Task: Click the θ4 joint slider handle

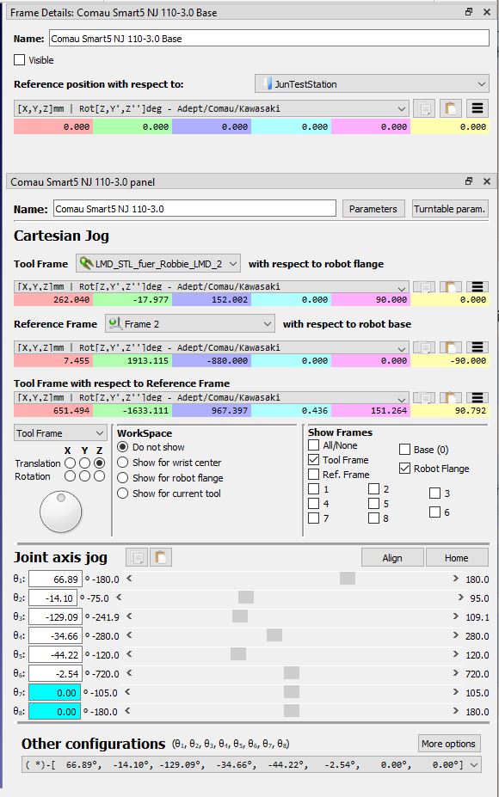Action: [274, 635]
